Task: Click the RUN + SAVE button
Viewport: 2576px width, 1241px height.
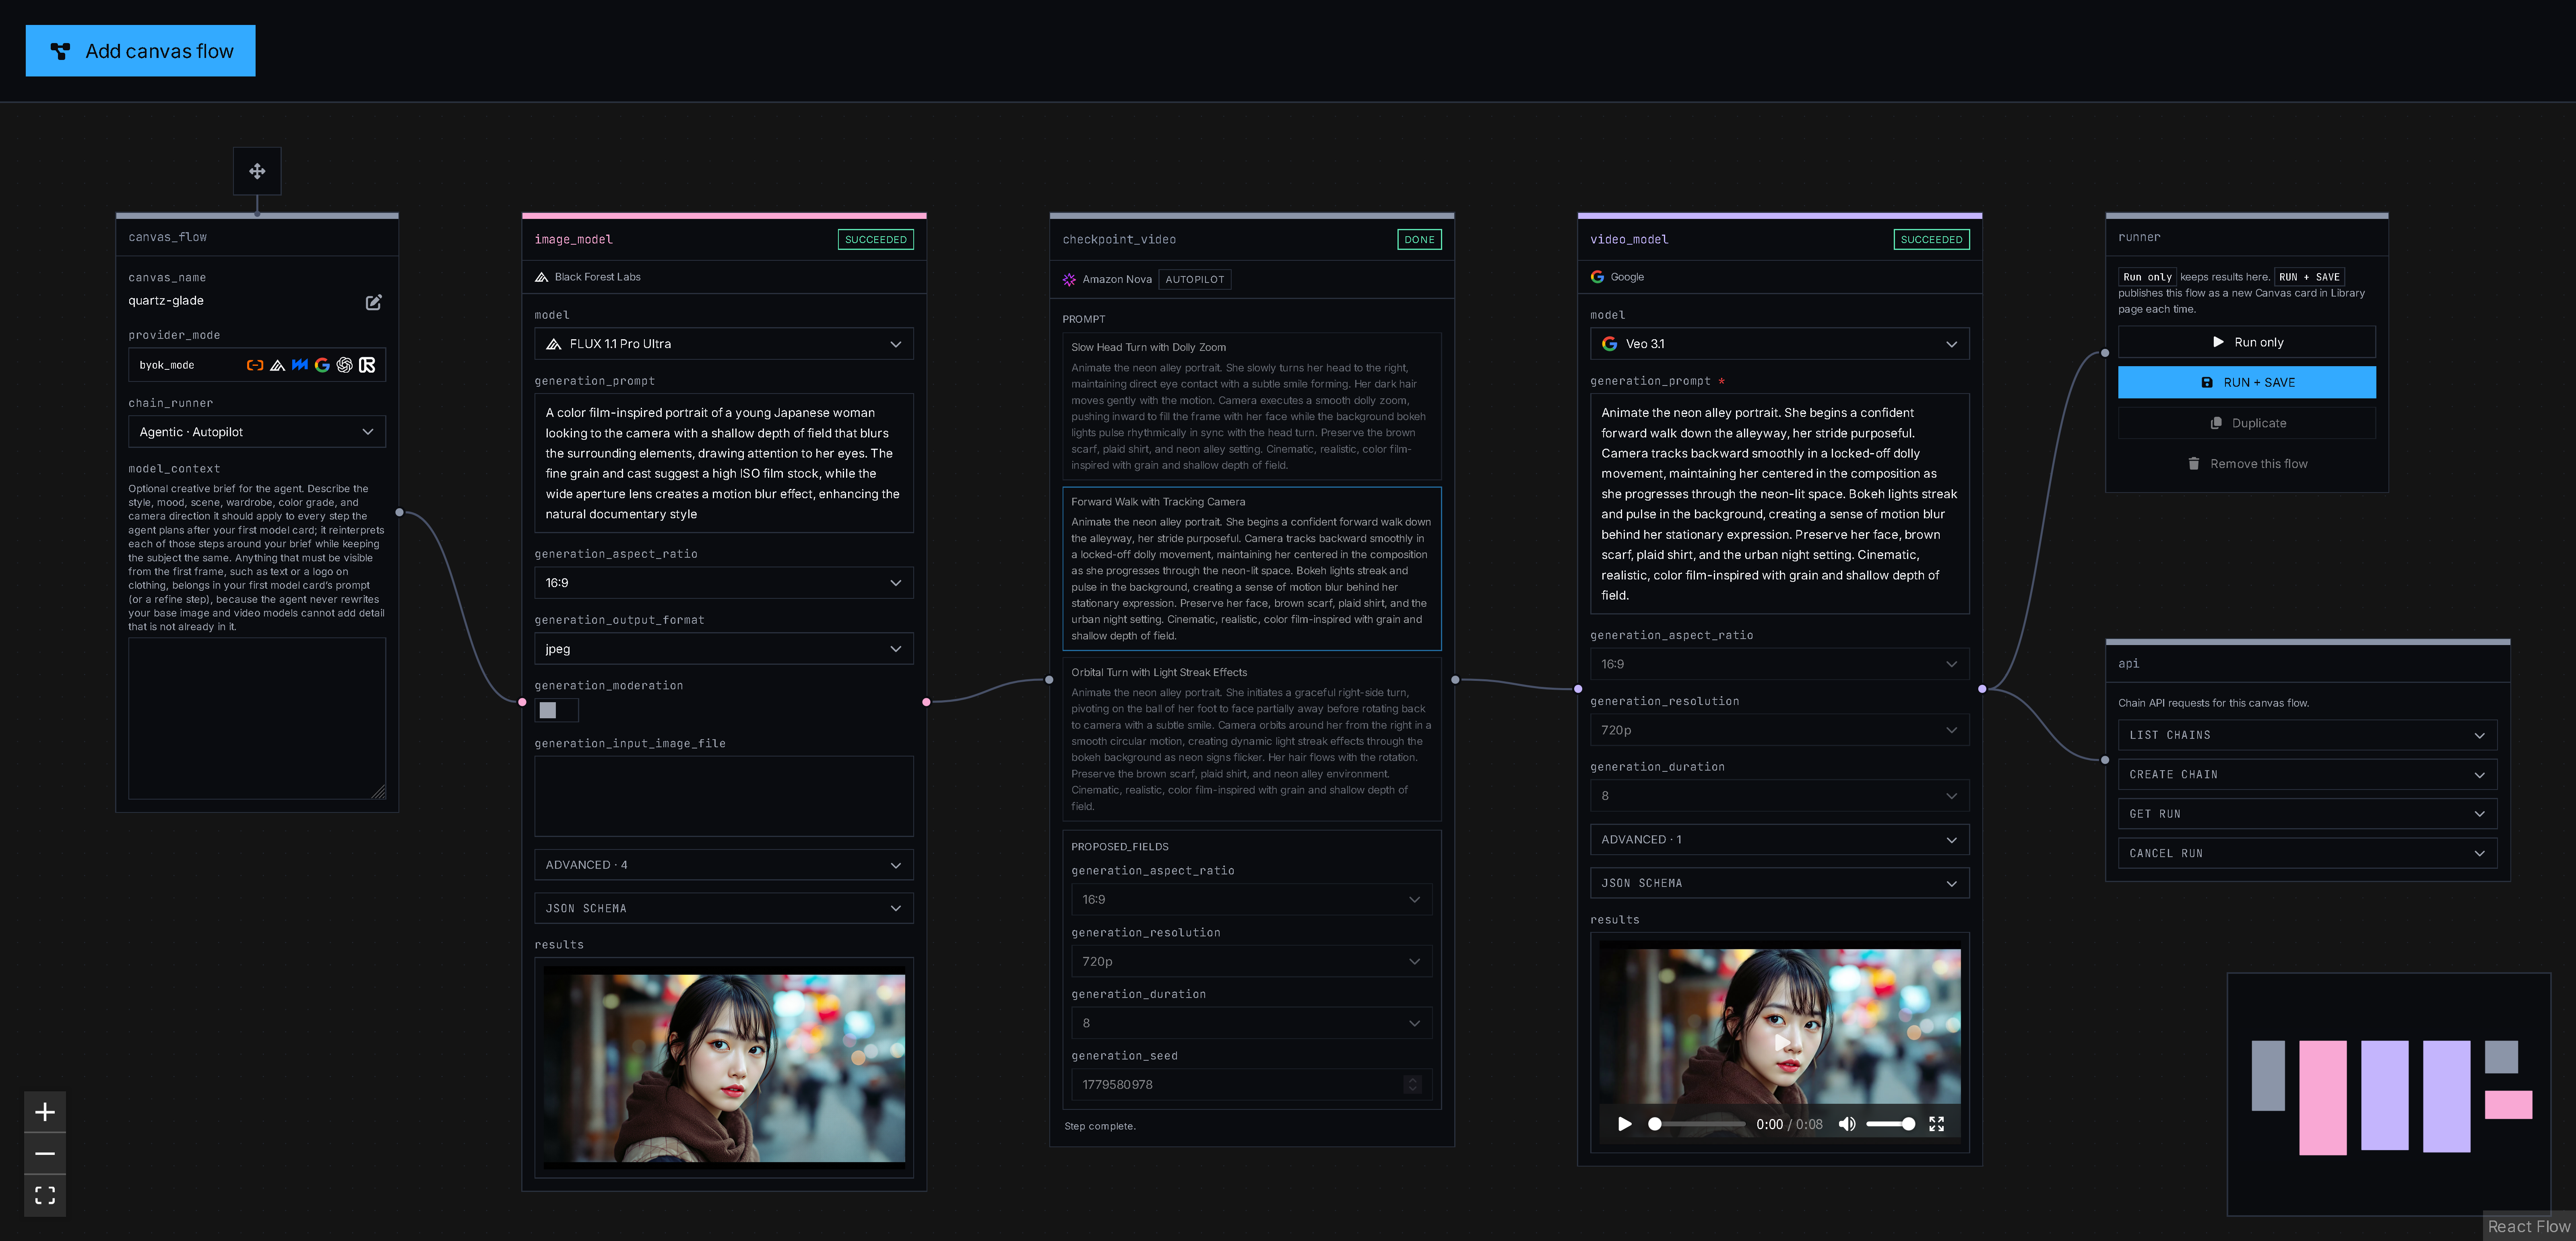Action: click(2247, 382)
